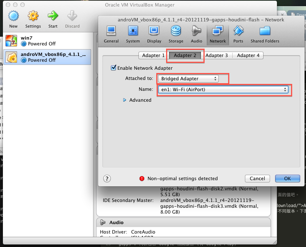Open Shared Folders settings

[x=265, y=34]
